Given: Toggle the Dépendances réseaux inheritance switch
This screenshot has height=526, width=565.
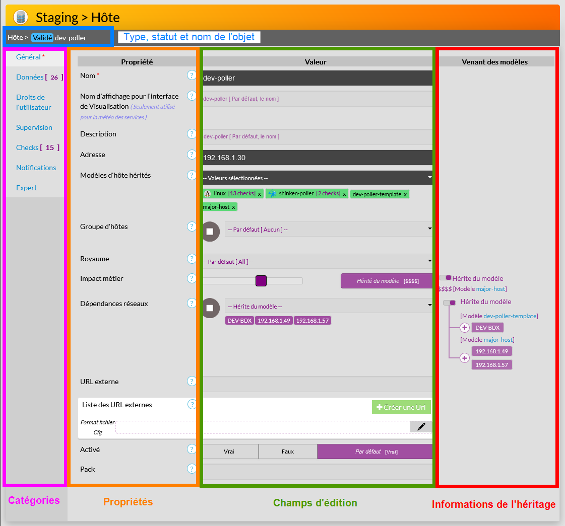Looking at the screenshot, I should tap(449, 303).
